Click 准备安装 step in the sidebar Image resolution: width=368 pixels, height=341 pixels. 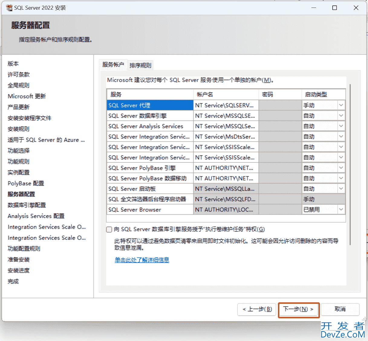coord(19,259)
